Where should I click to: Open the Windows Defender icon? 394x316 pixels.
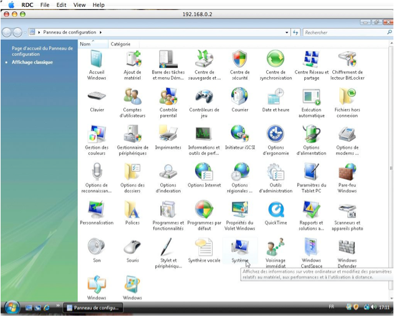pos(347,247)
